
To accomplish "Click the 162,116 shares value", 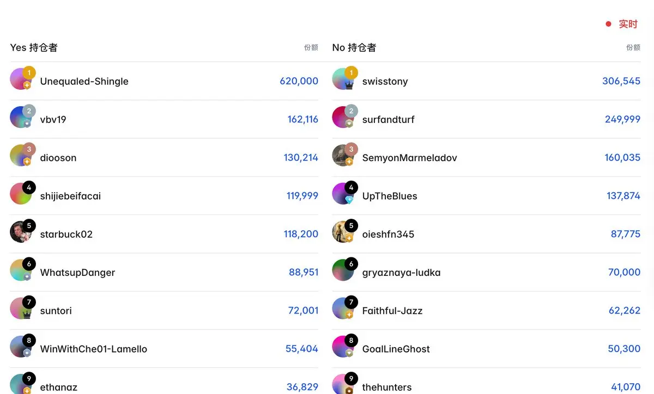I will (x=303, y=119).
